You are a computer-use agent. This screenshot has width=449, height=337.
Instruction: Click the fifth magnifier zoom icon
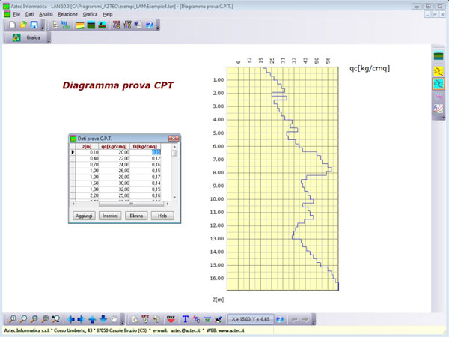pyautogui.click(x=56, y=319)
